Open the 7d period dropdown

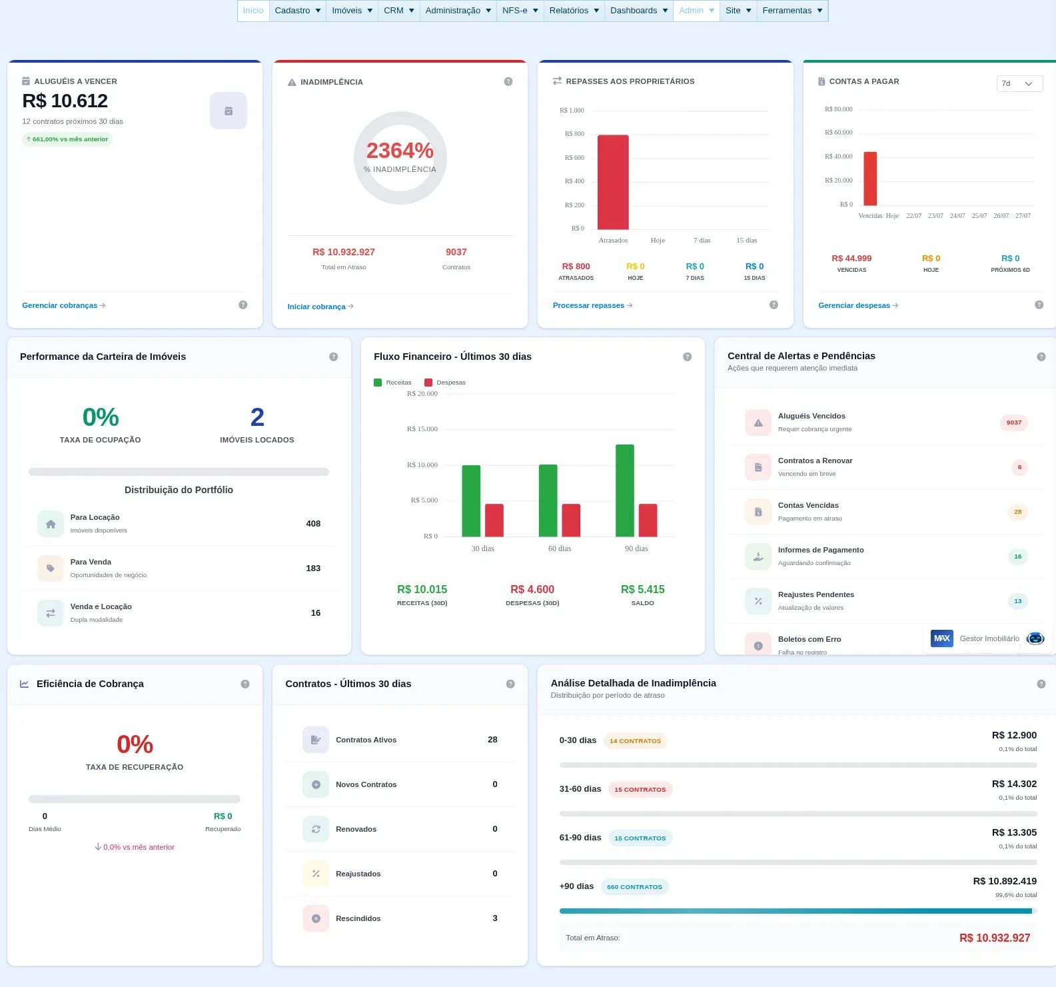(1019, 83)
